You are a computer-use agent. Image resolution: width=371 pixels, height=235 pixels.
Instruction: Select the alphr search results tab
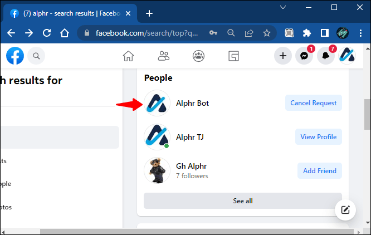(x=70, y=13)
